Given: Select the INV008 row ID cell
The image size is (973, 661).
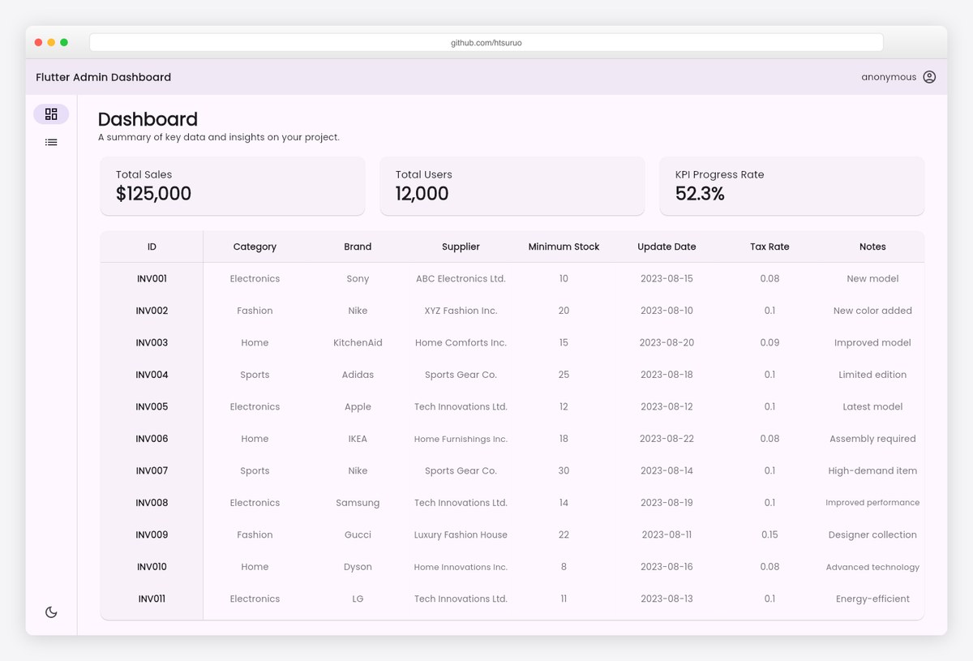Looking at the screenshot, I should tap(152, 503).
